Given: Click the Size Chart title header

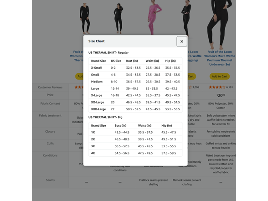Looking at the screenshot, I should [97, 41].
